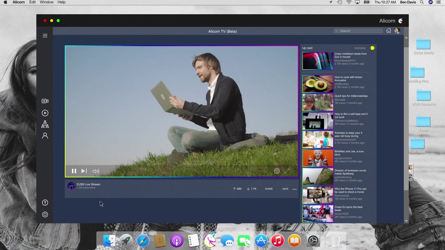The width and height of the screenshot is (445, 250).
Task: Open video player settings gear
Action: pos(277,171)
